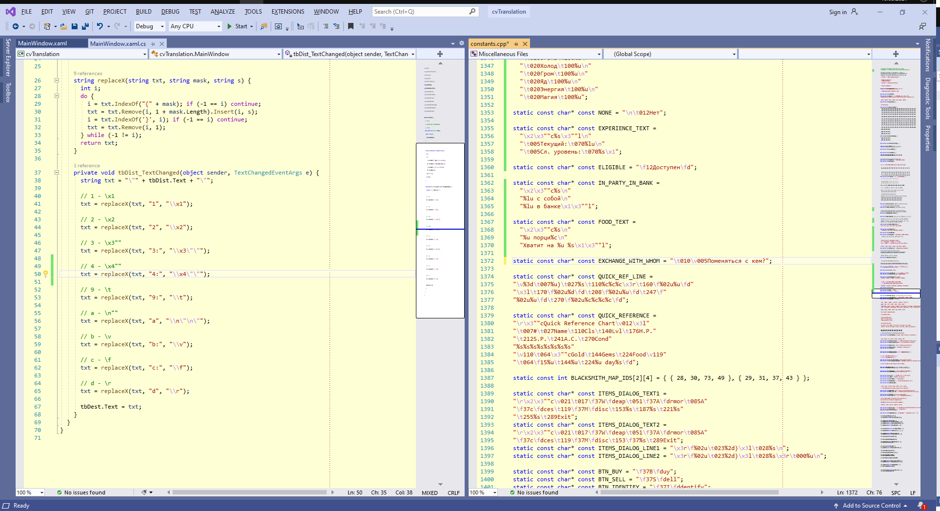Click the Send Feedback icon
Viewport: 940px width, 511px height.
(x=922, y=26)
